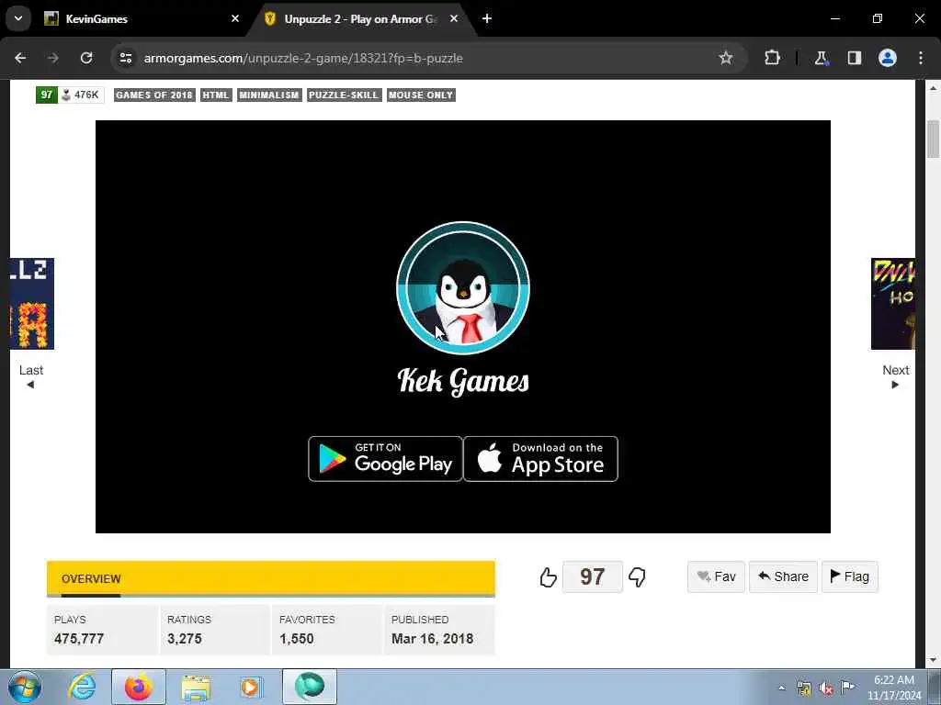Open the Windows Start menu
The height and width of the screenshot is (705, 941).
[25, 687]
